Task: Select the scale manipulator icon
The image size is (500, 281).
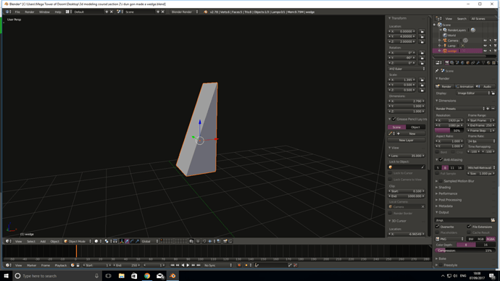Action: pyautogui.click(x=138, y=241)
